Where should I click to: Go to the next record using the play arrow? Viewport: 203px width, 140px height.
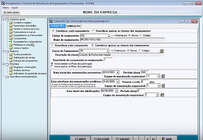tap(148, 139)
